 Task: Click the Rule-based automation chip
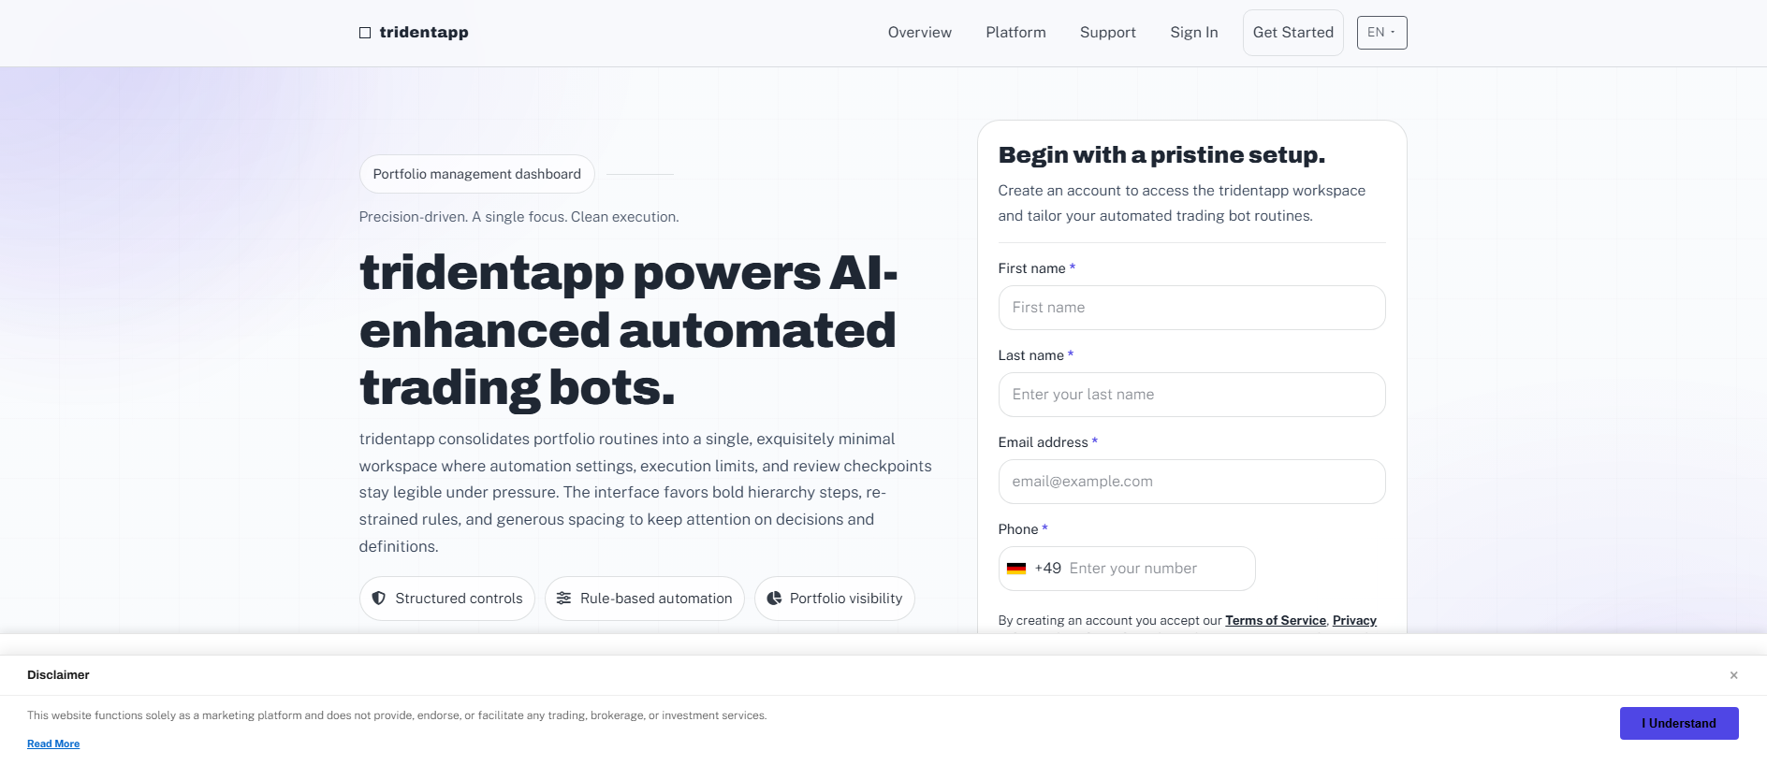[x=644, y=599]
